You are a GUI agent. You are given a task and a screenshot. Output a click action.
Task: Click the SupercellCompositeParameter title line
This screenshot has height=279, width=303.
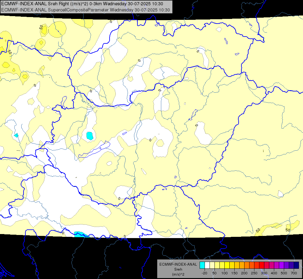[x=86, y=10]
